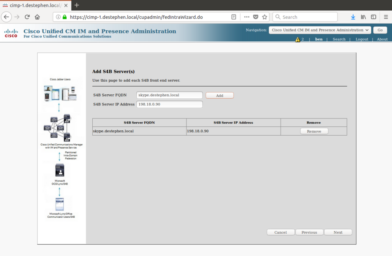Click the Add S4B Server(s) heading
392x256 pixels.
pyautogui.click(x=113, y=72)
